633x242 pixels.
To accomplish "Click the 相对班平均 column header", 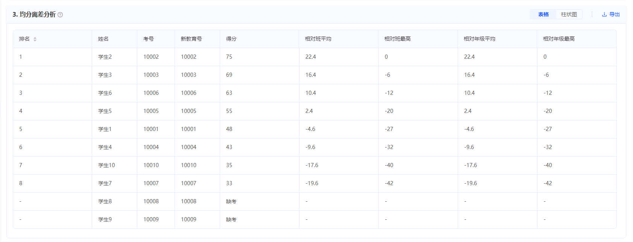I will (339, 39).
